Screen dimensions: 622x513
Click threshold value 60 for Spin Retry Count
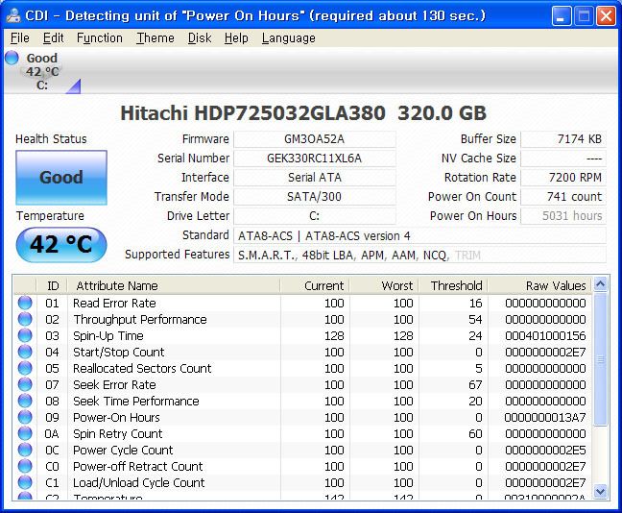pyautogui.click(x=475, y=433)
